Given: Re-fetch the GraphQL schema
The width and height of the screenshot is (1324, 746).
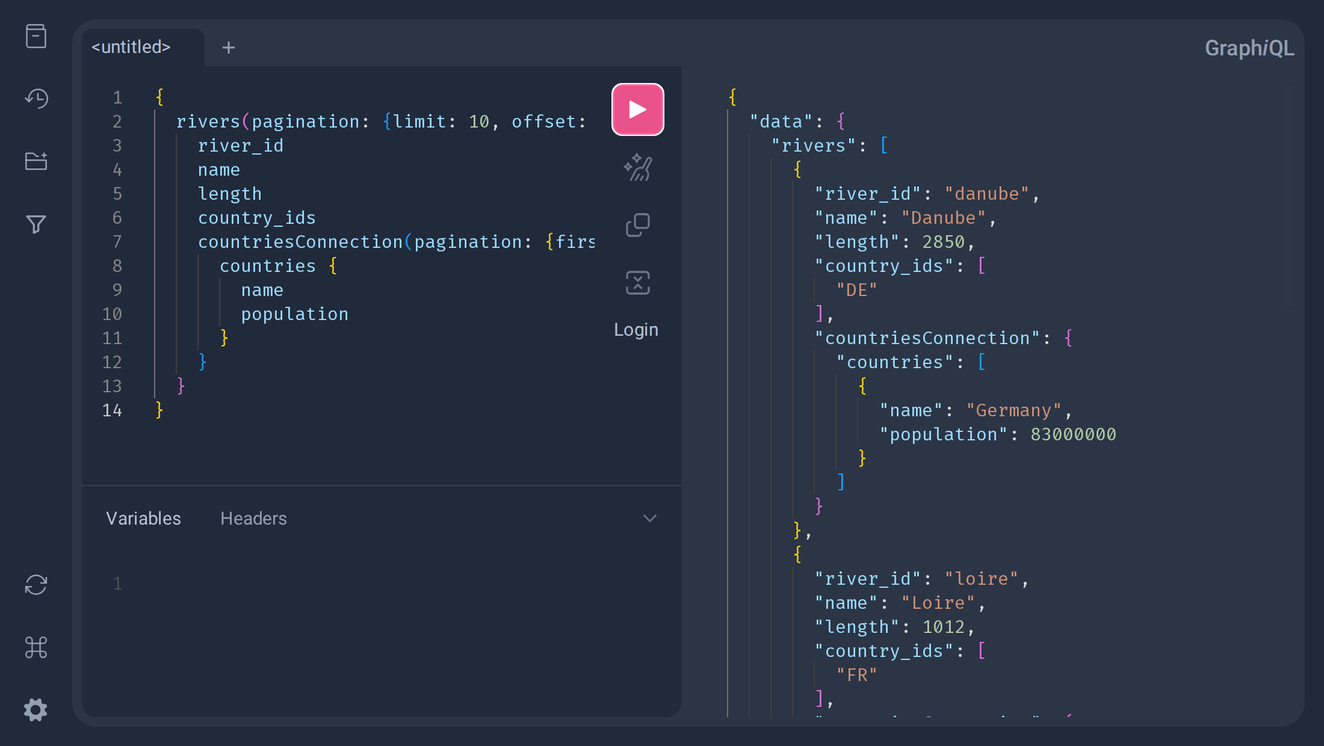Looking at the screenshot, I should pos(36,585).
